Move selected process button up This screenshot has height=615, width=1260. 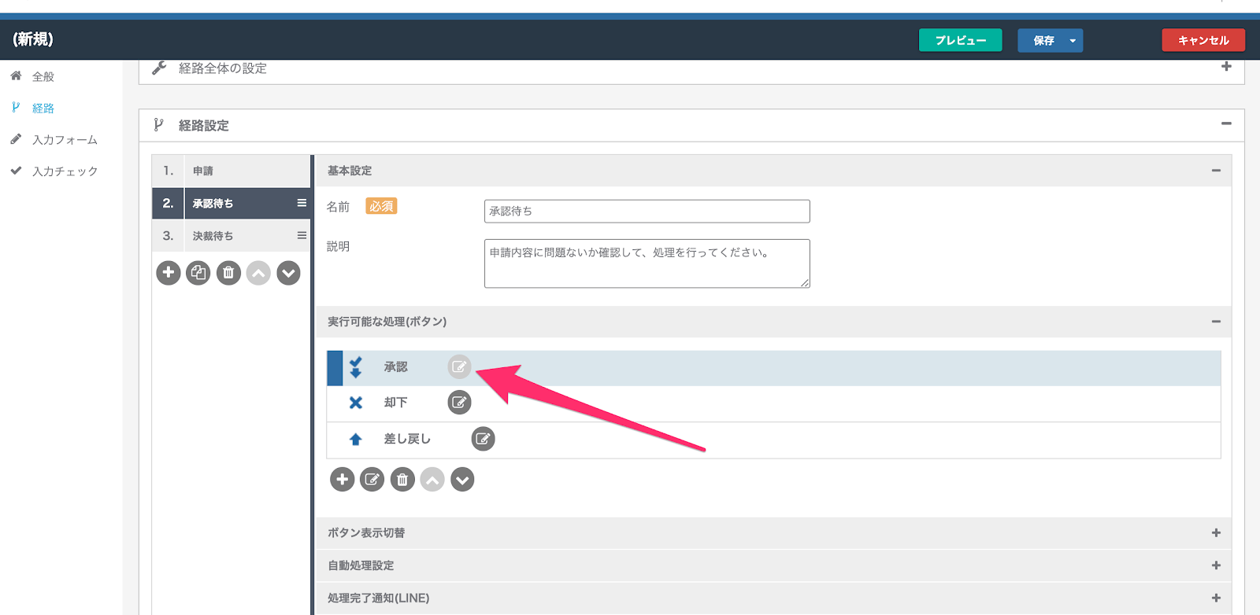432,479
